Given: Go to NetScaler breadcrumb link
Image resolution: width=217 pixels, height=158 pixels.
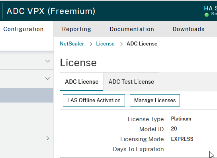Looking at the screenshot, I should pyautogui.click(x=72, y=44).
